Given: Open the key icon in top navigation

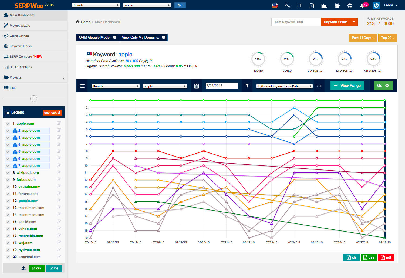Looking at the screenshot, I should (x=288, y=5).
